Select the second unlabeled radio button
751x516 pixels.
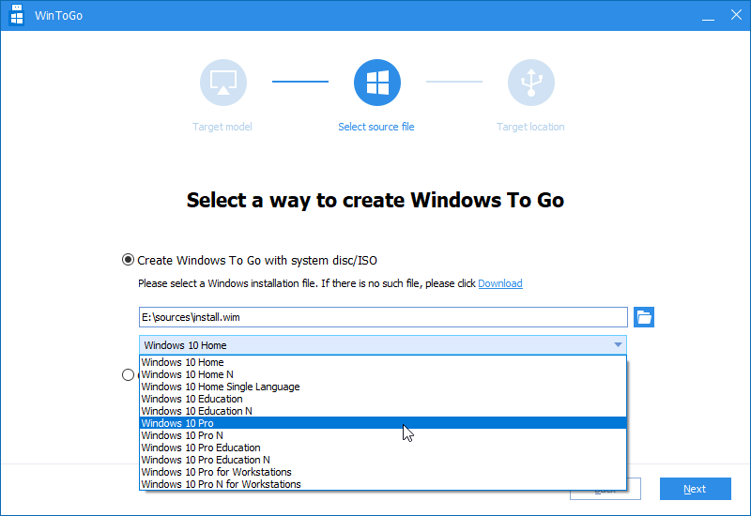128,374
